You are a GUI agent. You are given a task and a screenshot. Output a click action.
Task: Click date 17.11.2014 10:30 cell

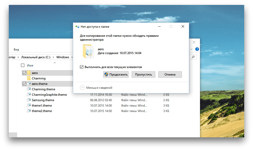point(101,95)
